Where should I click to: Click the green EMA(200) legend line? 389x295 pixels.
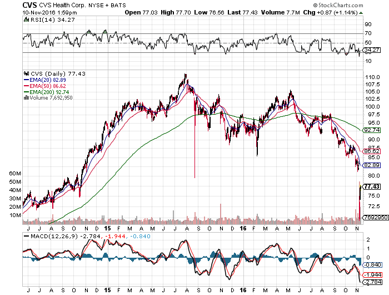tap(26, 92)
